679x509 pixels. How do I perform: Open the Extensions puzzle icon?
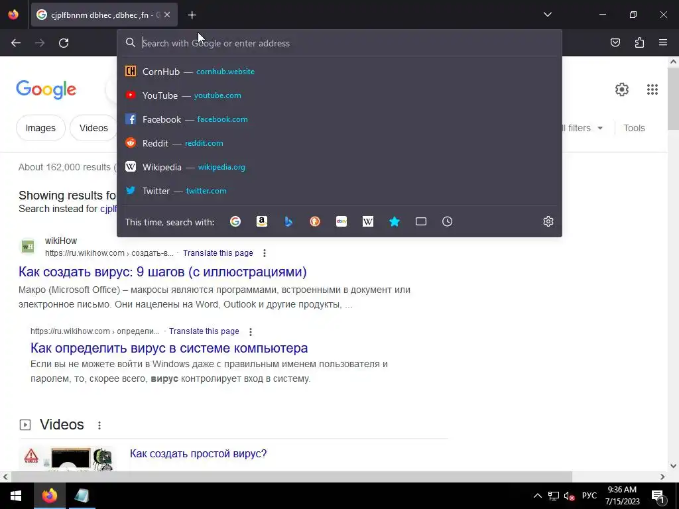[x=639, y=42]
